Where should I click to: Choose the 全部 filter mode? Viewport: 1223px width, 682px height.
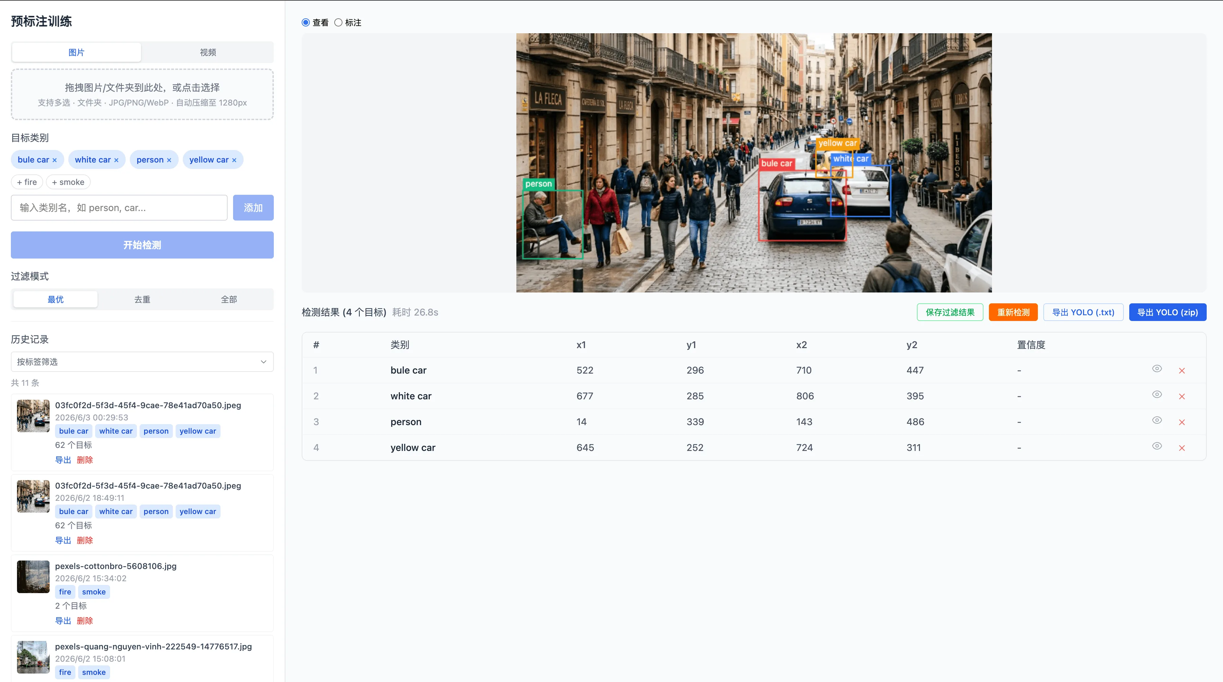coord(229,299)
